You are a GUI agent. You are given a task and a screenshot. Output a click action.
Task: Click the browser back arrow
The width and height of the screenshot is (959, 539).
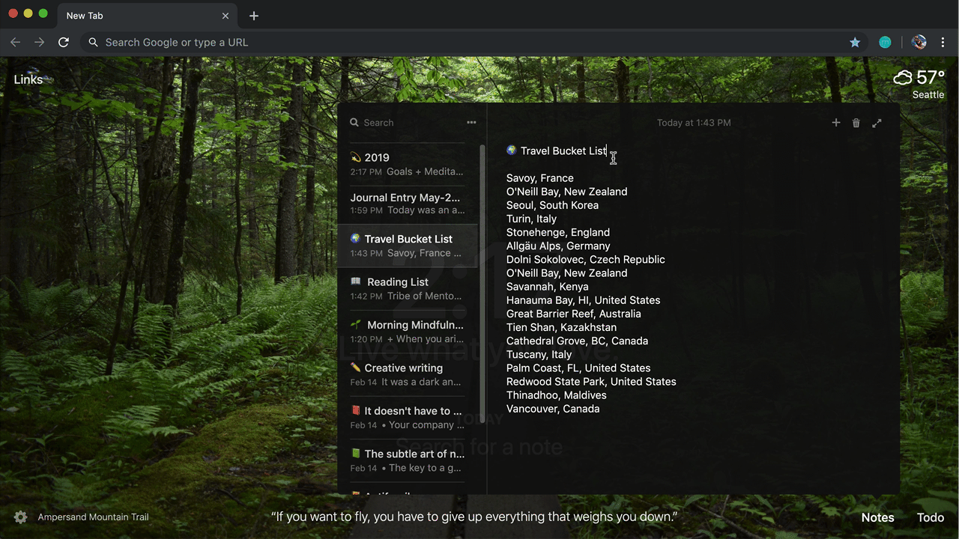(15, 43)
